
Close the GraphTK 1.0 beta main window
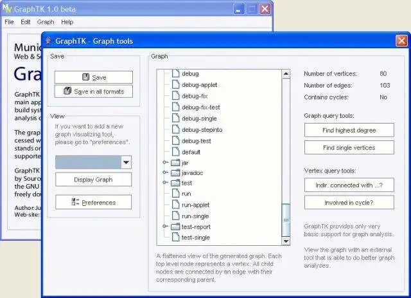pyautogui.click(x=265, y=9)
